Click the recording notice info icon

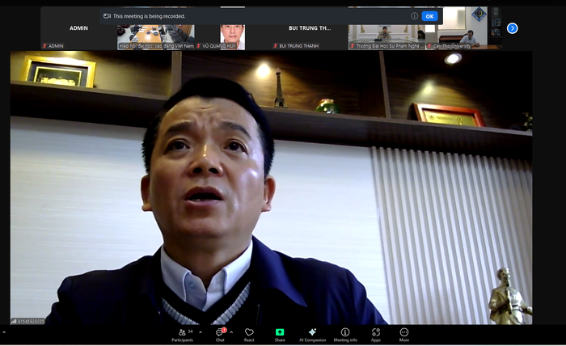coord(414,16)
